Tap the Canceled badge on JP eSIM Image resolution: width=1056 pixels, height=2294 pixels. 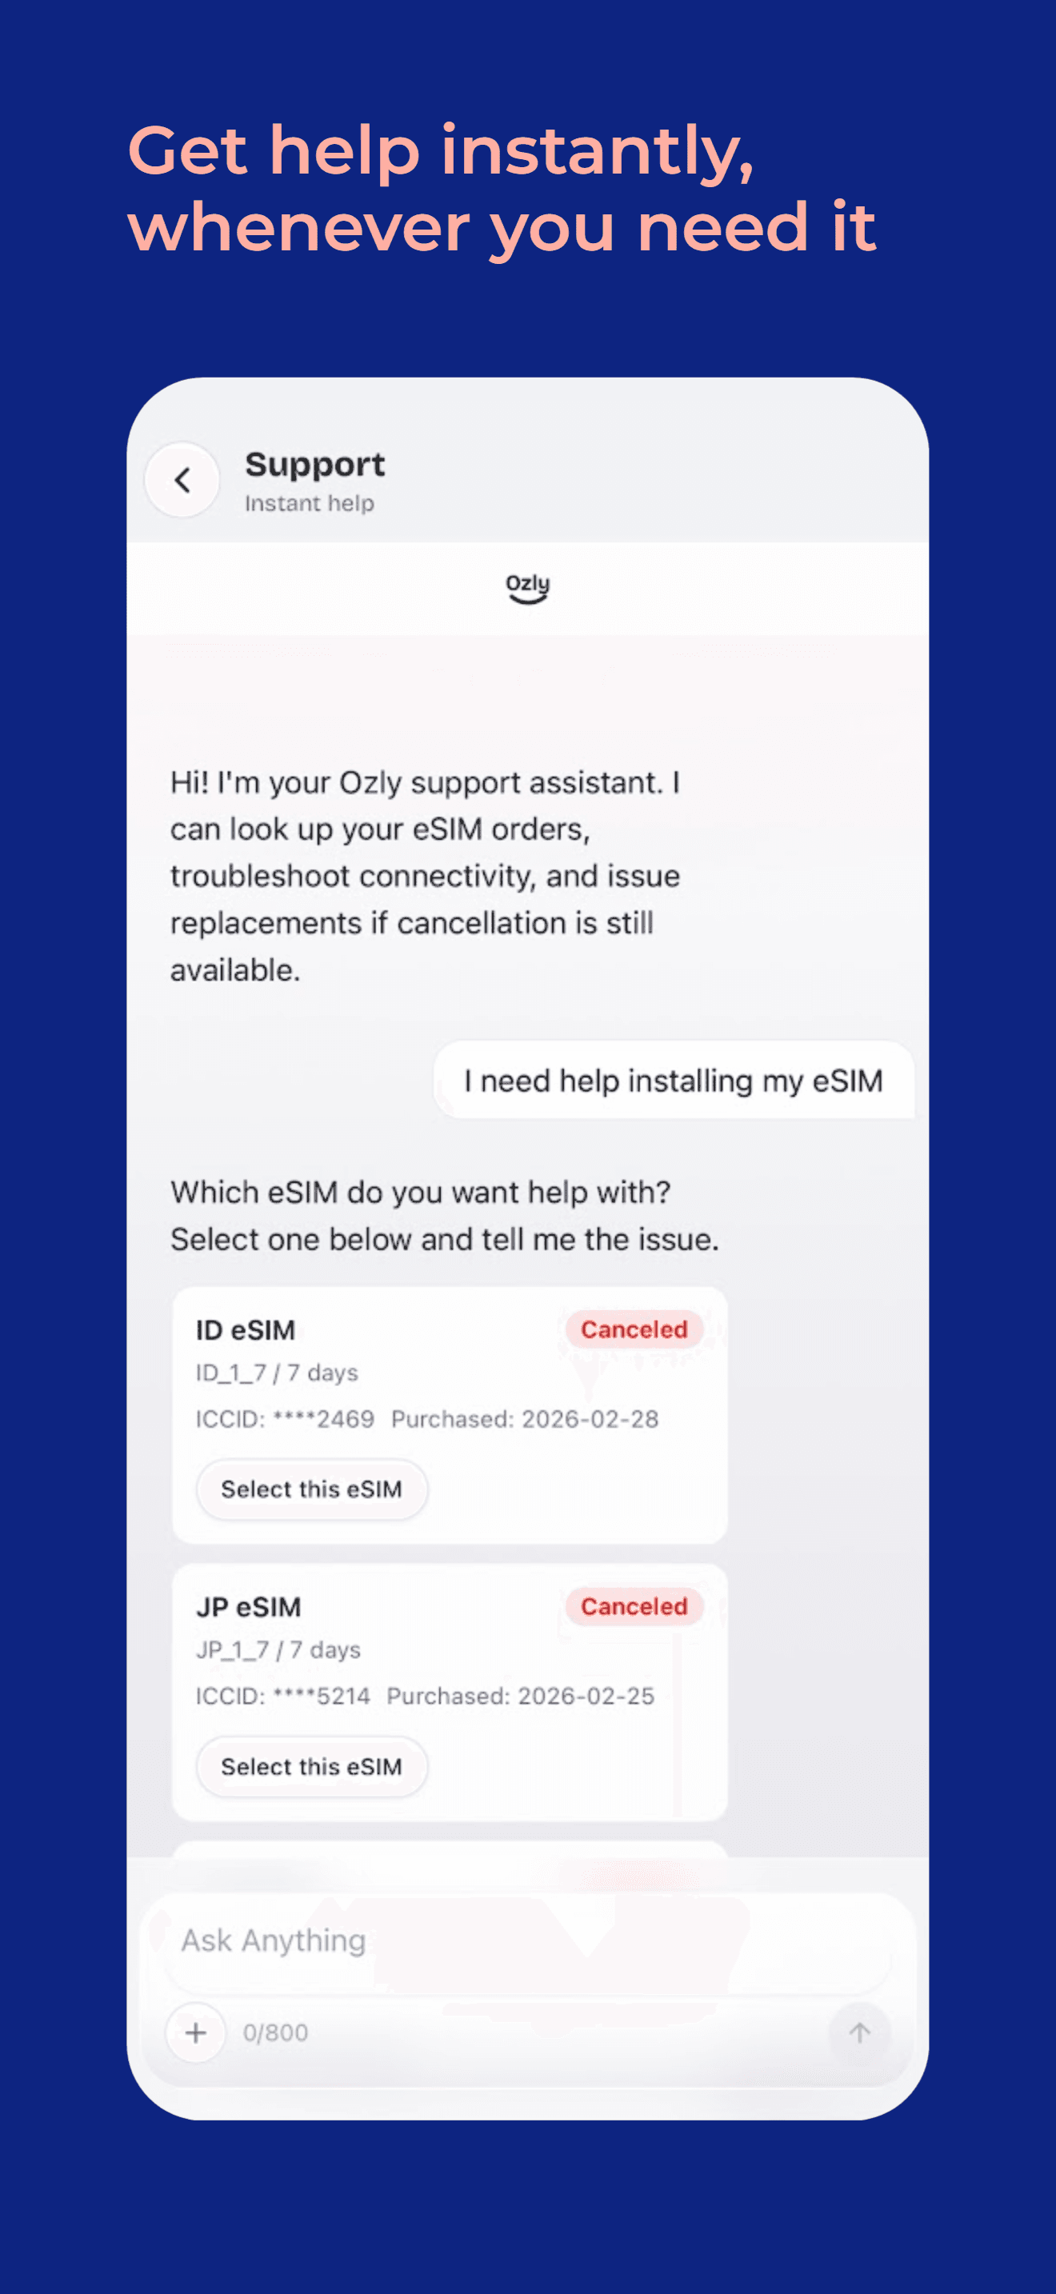pos(632,1606)
